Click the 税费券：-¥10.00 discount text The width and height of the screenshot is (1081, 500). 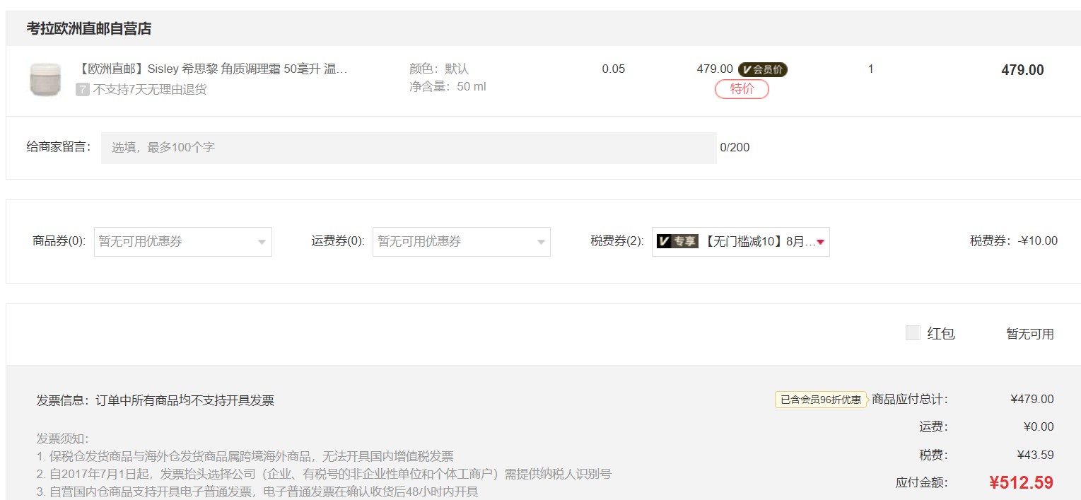point(1014,240)
